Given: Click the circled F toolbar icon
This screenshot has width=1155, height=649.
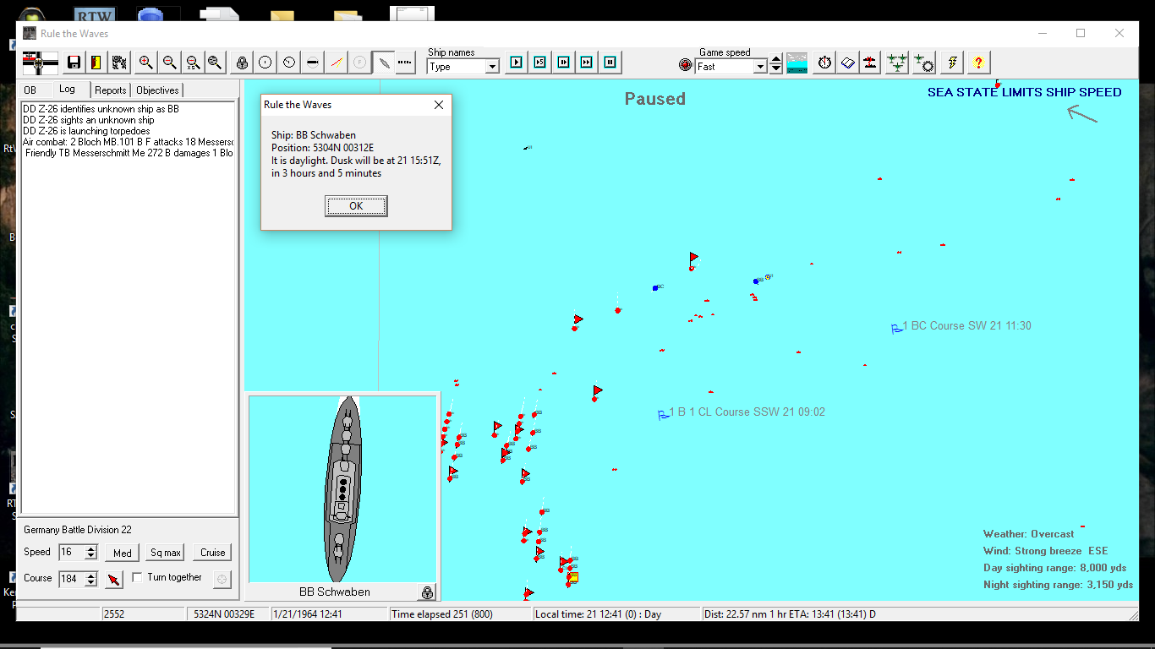Looking at the screenshot, I should [359, 63].
